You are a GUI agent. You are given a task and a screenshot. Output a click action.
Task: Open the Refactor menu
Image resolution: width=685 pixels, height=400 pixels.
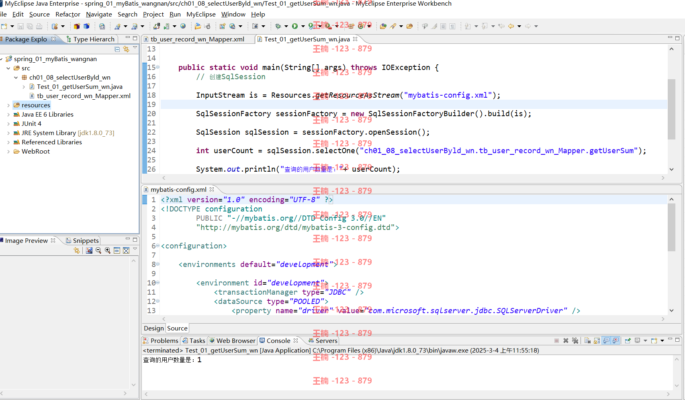(x=68, y=14)
